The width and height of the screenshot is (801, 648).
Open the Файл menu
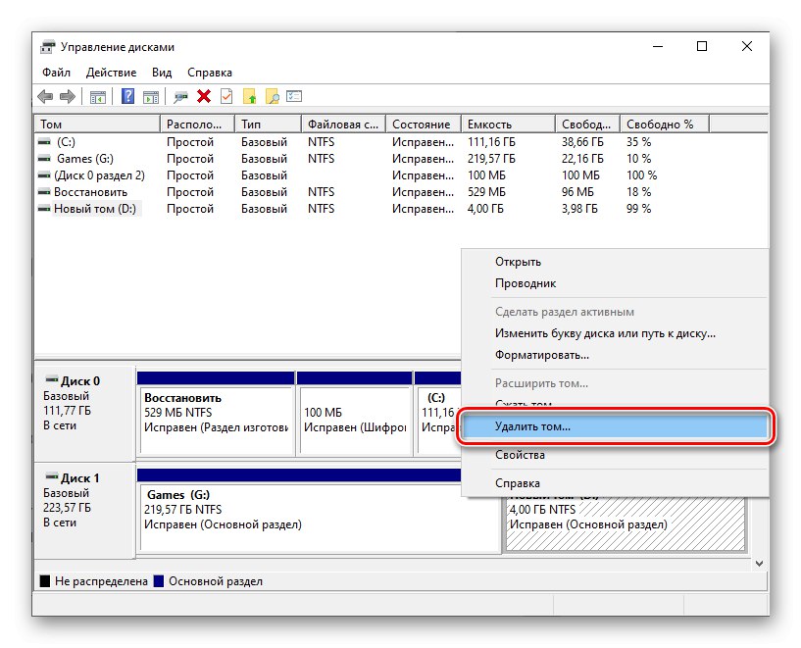56,73
